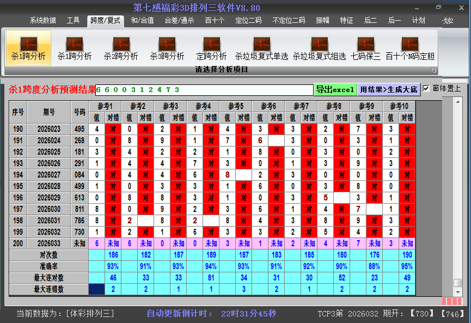Open the highlighted 杀1跨分析 tool
Screen dimensions: 471x323
click(x=28, y=48)
